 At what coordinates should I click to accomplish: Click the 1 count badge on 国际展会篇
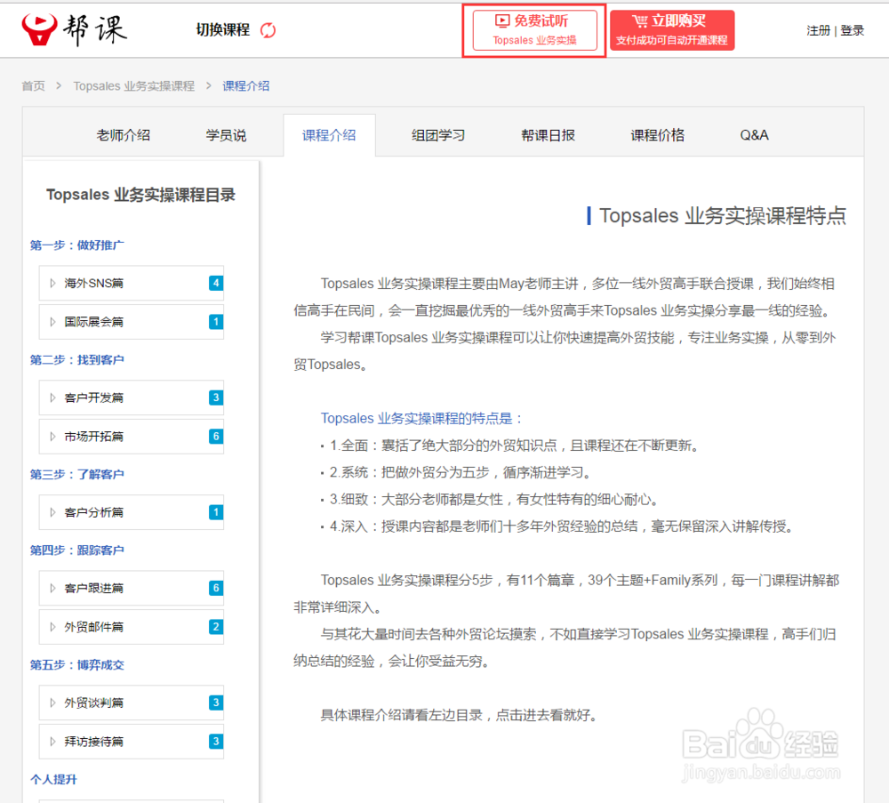(215, 322)
